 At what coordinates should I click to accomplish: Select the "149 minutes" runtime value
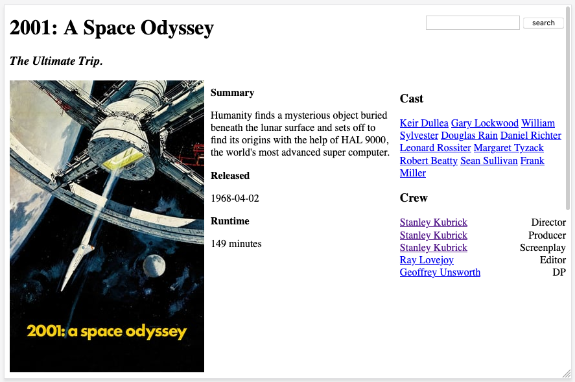point(236,244)
